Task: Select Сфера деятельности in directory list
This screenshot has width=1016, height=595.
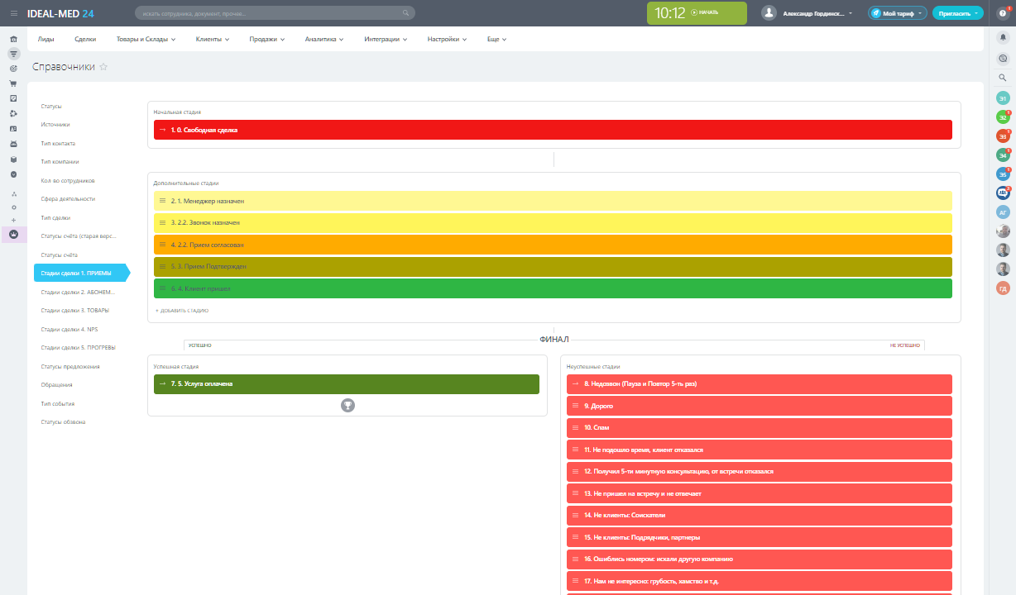Action: click(68, 198)
